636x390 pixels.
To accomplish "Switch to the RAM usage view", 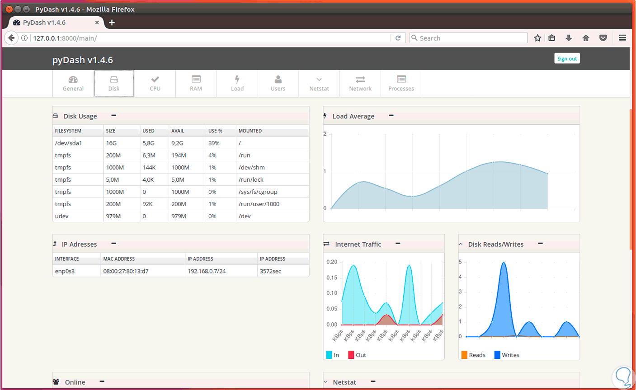I will pyautogui.click(x=196, y=83).
